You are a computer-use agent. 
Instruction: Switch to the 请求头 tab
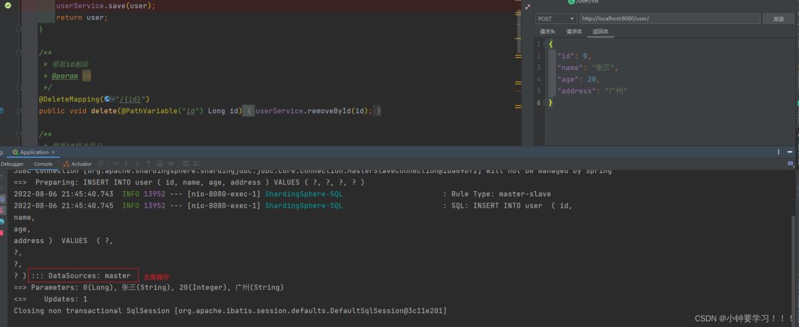(547, 31)
